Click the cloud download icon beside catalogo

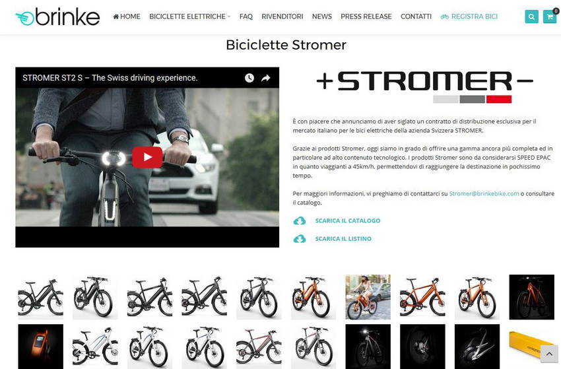point(300,221)
